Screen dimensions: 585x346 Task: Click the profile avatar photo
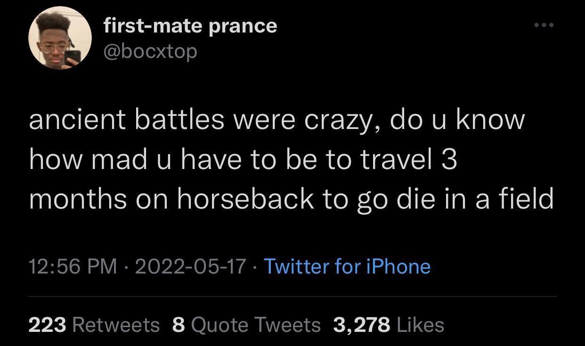point(60,39)
